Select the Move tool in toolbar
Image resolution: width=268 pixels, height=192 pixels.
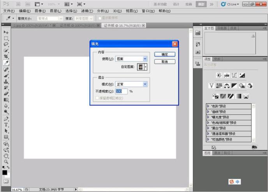pyautogui.click(x=6, y=32)
